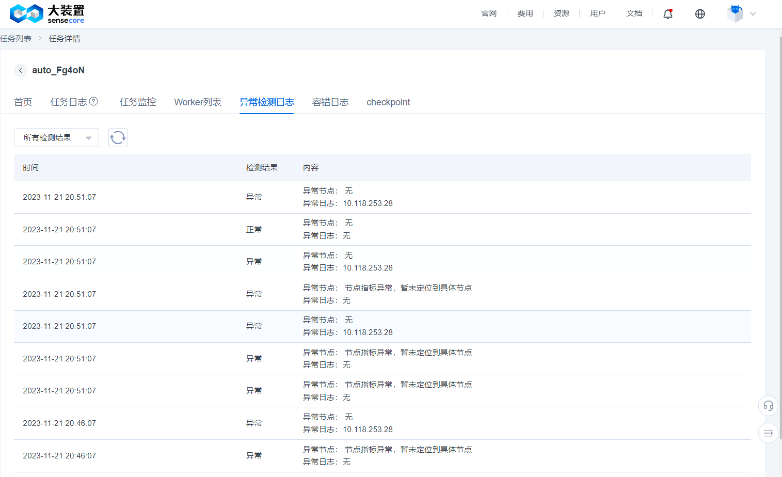Open the customer service headset icon
Image resolution: width=782 pixels, height=477 pixels.
pyautogui.click(x=768, y=406)
